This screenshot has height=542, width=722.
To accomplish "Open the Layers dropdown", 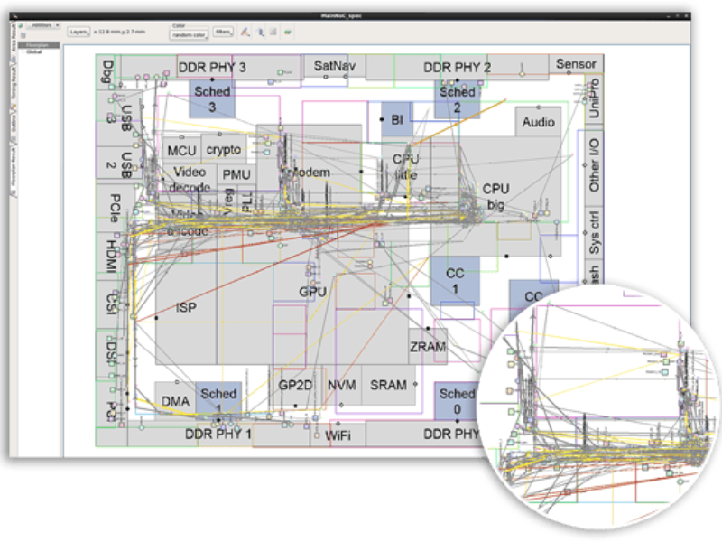I will [x=77, y=30].
